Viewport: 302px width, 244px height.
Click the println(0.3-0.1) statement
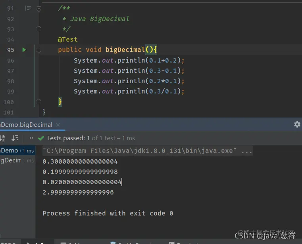pos(129,71)
